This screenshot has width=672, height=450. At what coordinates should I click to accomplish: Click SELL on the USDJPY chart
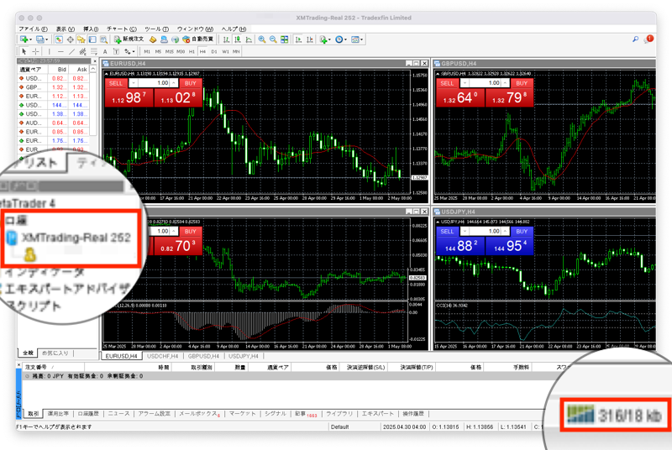(447, 231)
